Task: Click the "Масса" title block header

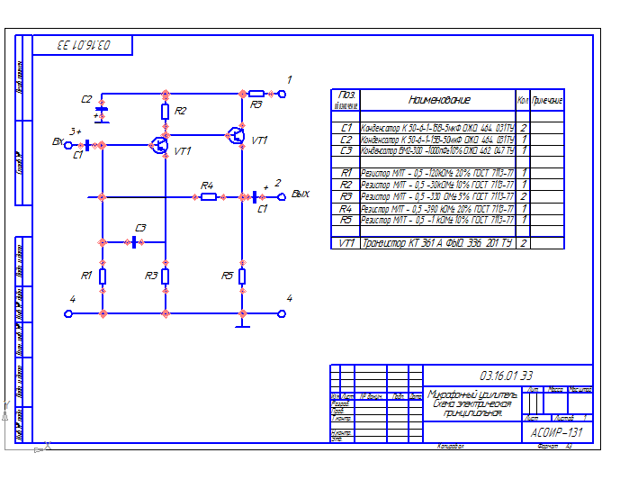Action: (555, 390)
